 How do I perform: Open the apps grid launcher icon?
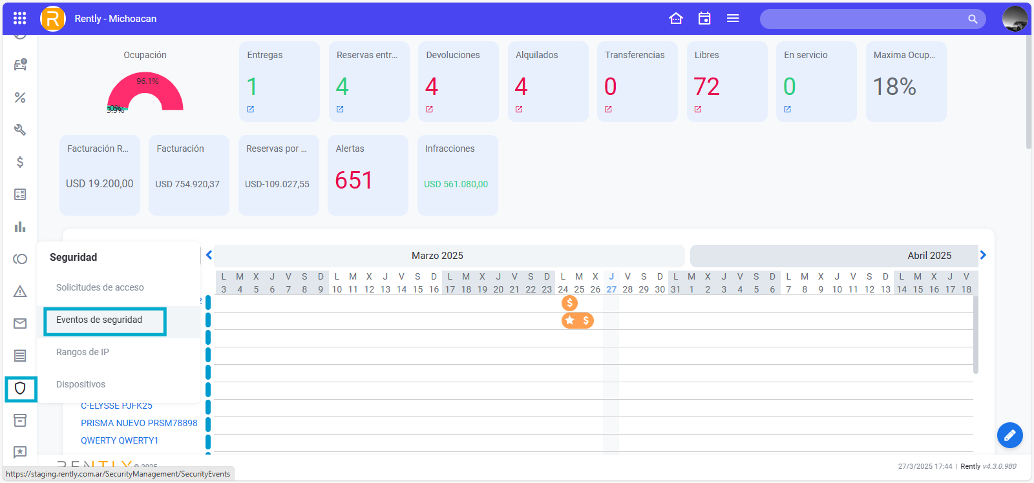pos(19,19)
